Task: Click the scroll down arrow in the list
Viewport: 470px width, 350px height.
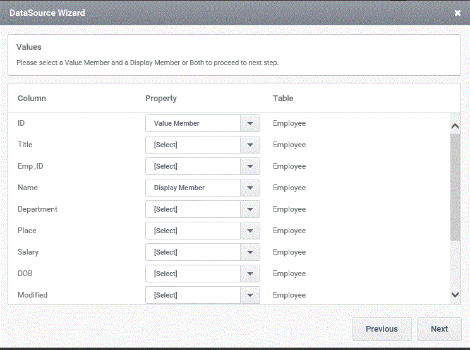Action: pos(455,295)
